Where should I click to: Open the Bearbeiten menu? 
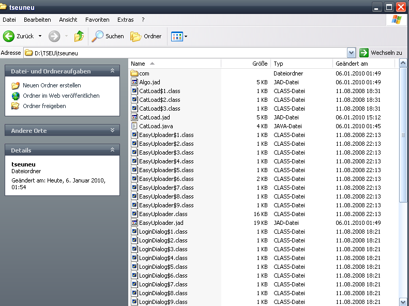coord(37,20)
